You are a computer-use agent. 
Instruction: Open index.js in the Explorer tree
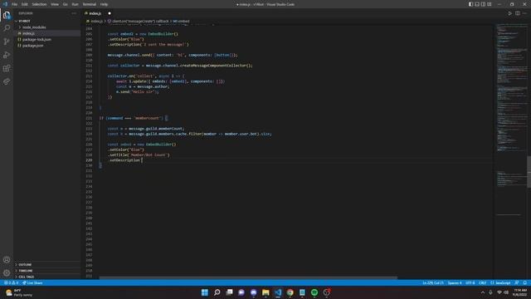click(x=29, y=33)
